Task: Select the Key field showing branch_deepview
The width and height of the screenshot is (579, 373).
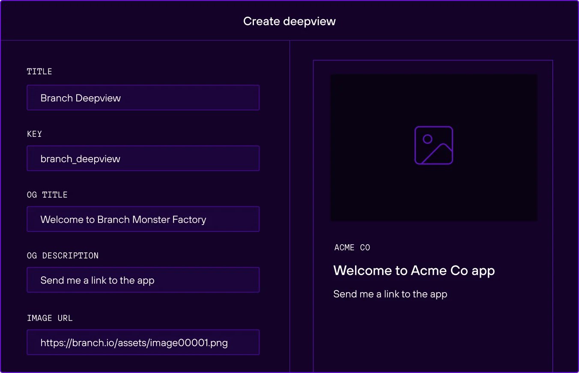Action: tap(143, 158)
